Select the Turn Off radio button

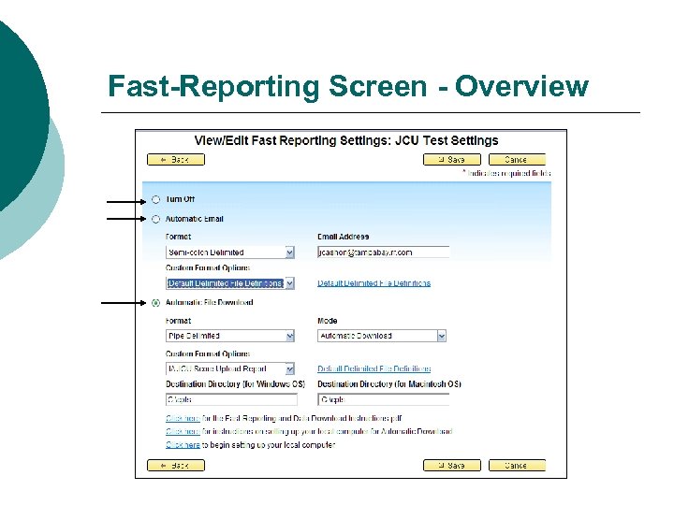click(x=155, y=200)
